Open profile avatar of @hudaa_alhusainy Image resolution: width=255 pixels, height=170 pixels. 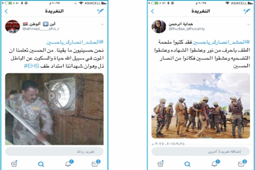(x=159, y=26)
